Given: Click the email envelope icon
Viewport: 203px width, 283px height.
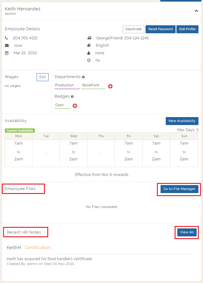Looking at the screenshot, I should click(7, 45).
